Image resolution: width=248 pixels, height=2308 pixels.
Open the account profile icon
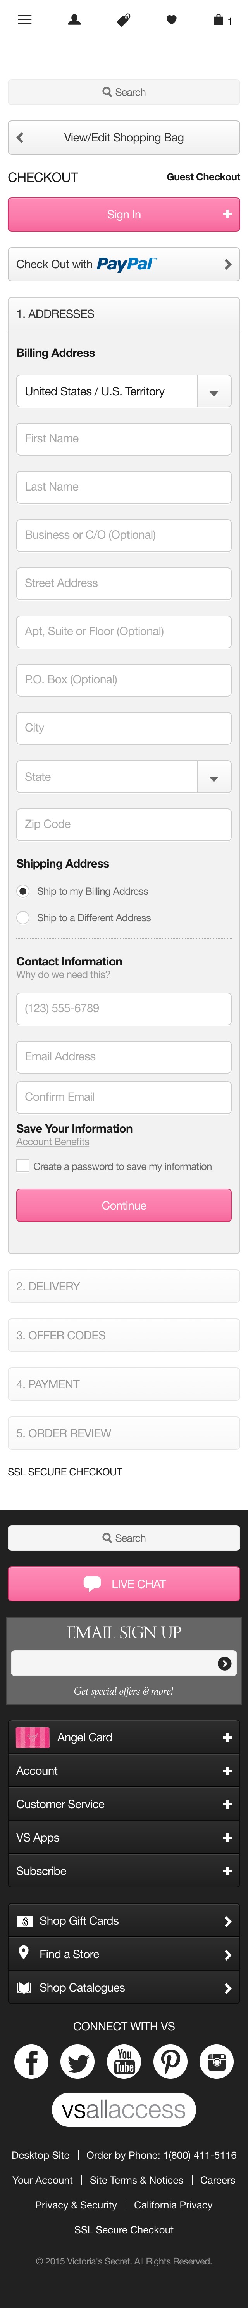point(75,20)
